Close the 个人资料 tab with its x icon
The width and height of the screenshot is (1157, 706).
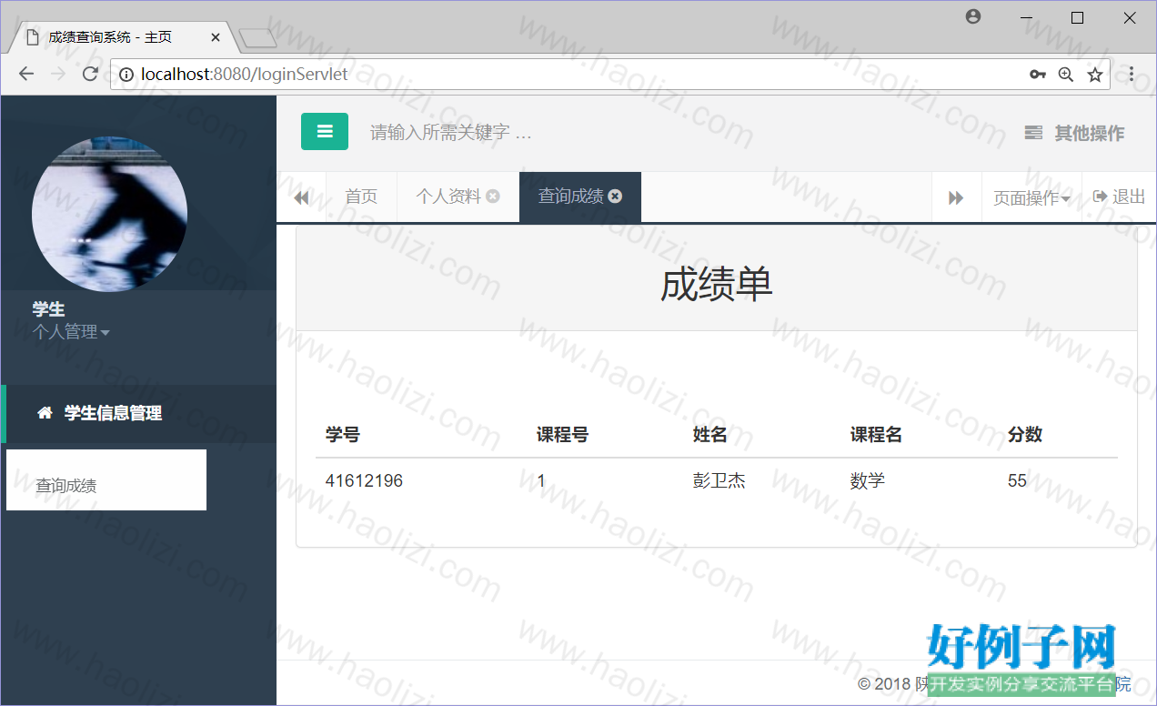(493, 196)
